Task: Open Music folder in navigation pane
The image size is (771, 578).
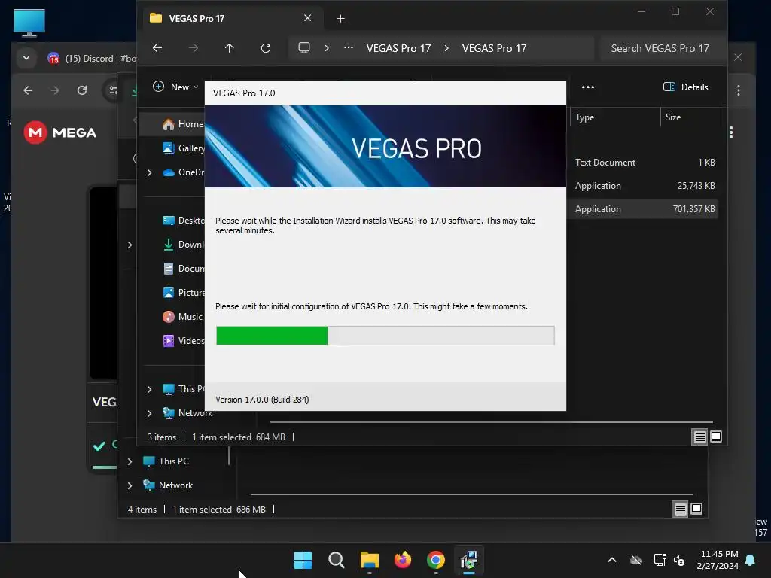Action: click(183, 317)
